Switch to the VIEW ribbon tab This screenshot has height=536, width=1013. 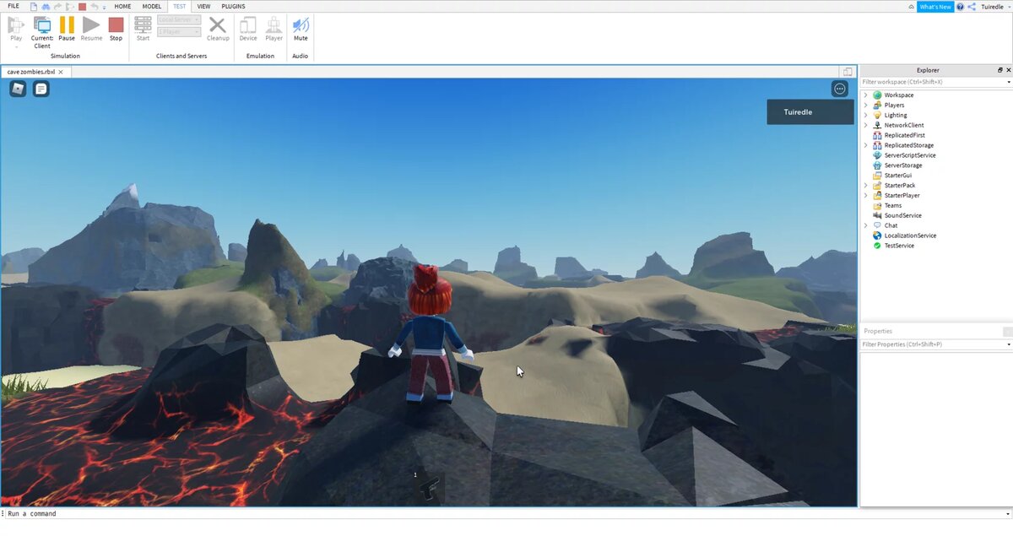pyautogui.click(x=203, y=7)
